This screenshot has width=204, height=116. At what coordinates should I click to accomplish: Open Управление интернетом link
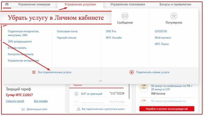[x=23, y=61]
